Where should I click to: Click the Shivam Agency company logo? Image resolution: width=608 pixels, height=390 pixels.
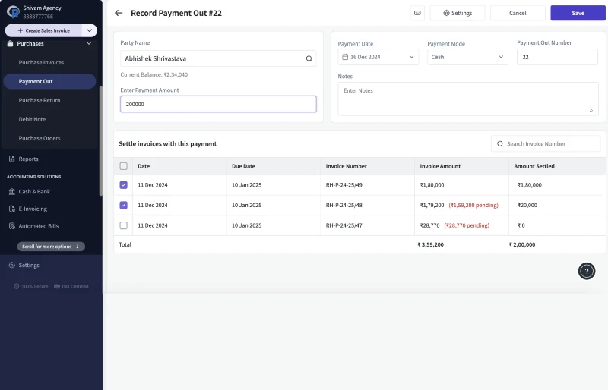pos(14,12)
